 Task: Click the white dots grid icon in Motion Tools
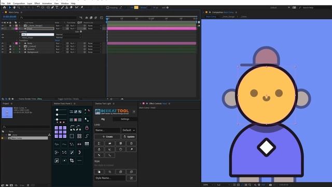(x=87, y=144)
